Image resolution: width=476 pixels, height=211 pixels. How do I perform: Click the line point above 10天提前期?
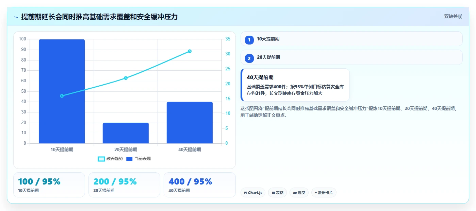62,96
